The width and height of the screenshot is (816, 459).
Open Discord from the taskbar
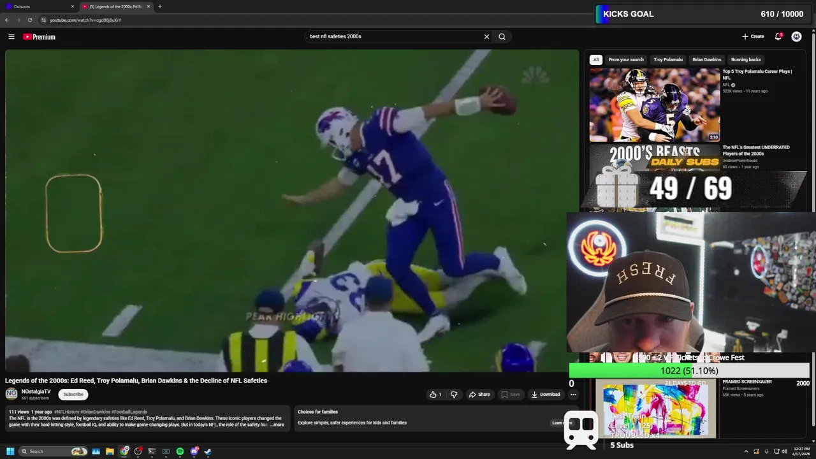tap(194, 451)
